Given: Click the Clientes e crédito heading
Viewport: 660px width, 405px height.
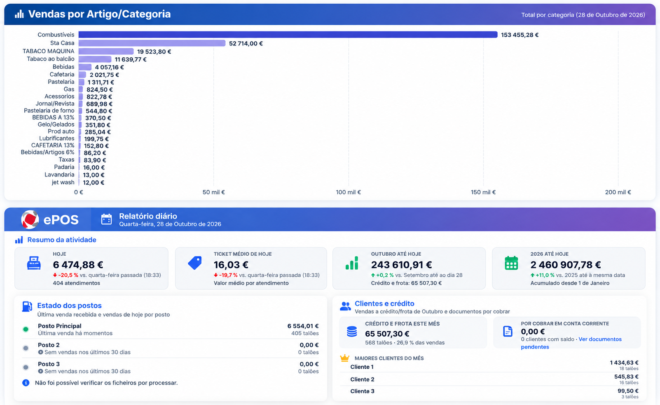Looking at the screenshot, I should point(384,304).
